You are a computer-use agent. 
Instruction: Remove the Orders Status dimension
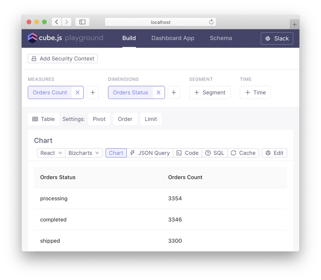pos(158,93)
